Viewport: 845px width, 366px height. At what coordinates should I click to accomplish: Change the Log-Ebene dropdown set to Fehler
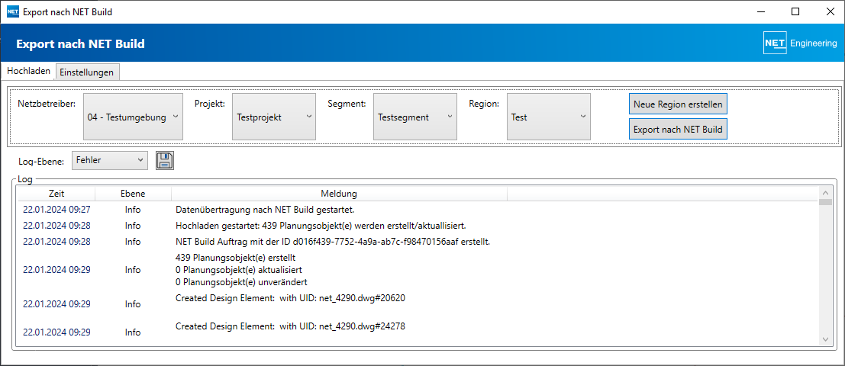(x=109, y=160)
